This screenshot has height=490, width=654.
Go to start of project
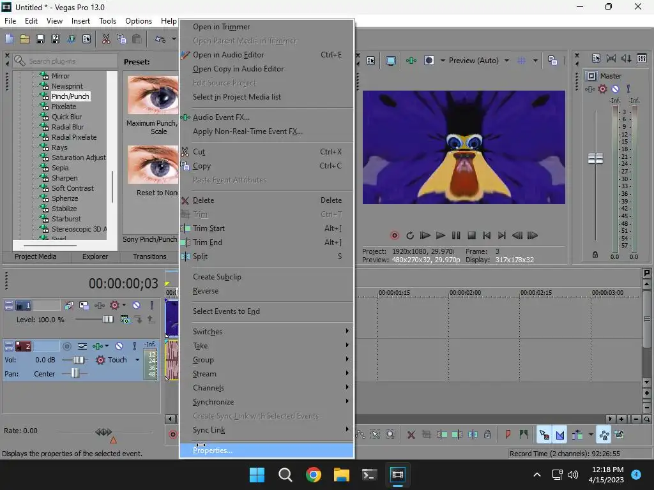coord(486,236)
